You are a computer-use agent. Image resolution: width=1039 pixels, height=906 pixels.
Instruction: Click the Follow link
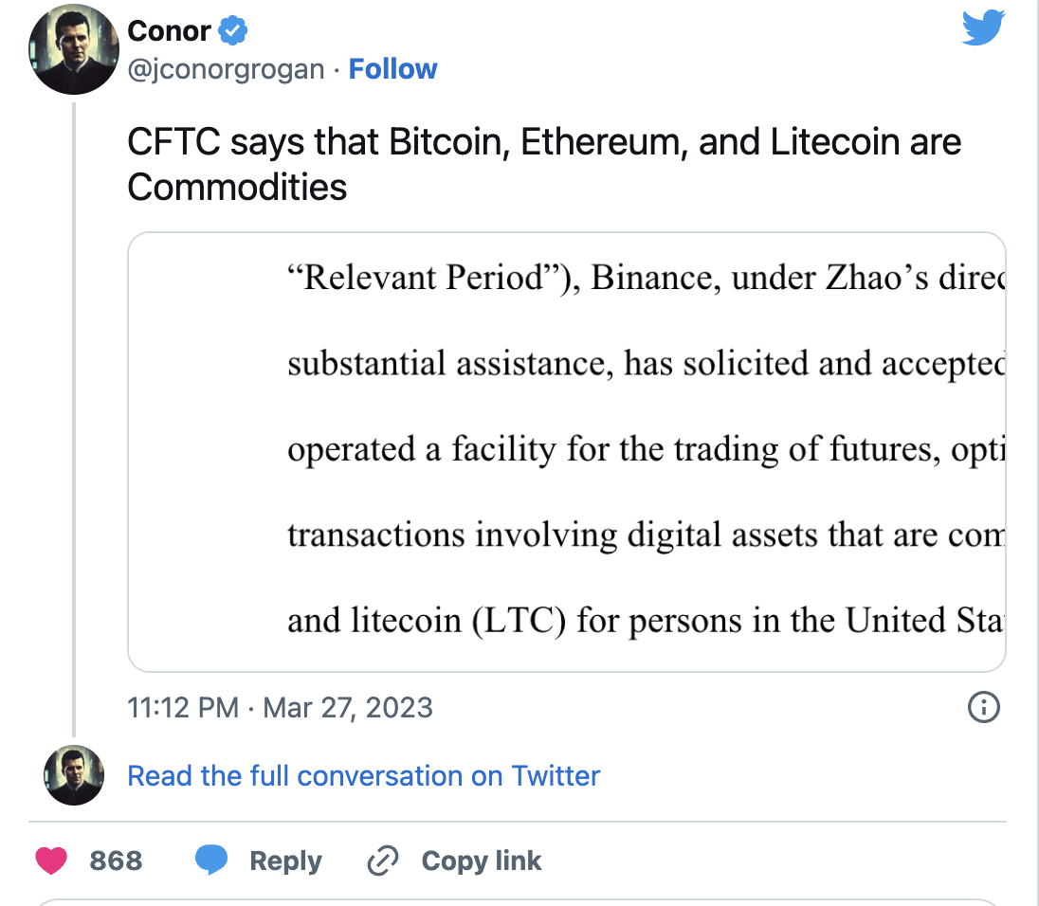pos(392,68)
